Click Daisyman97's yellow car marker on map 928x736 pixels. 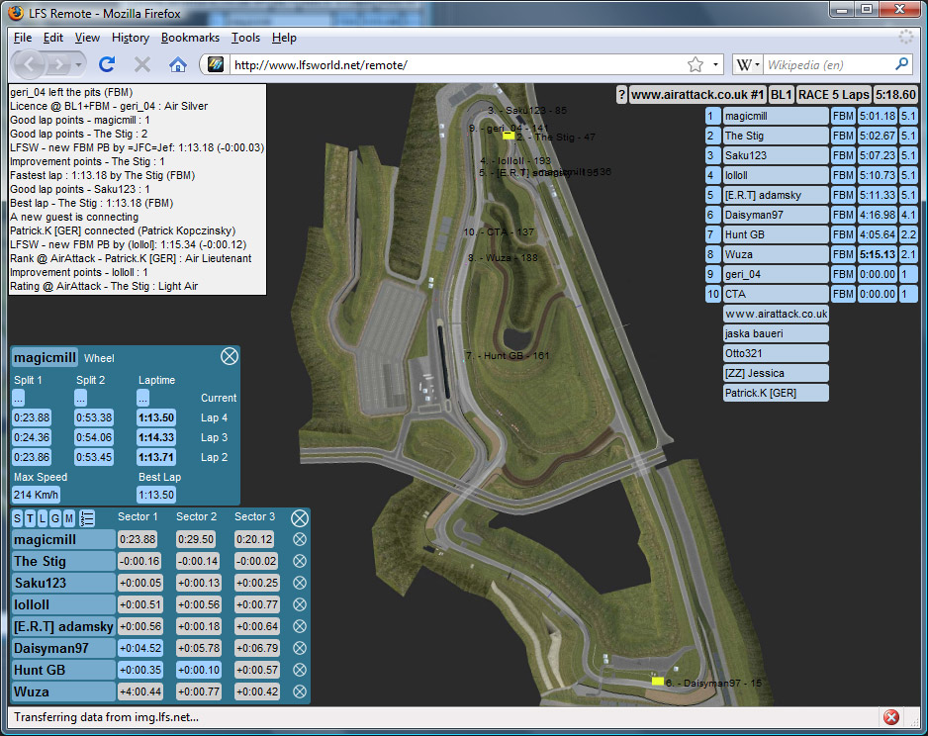pyautogui.click(x=658, y=681)
